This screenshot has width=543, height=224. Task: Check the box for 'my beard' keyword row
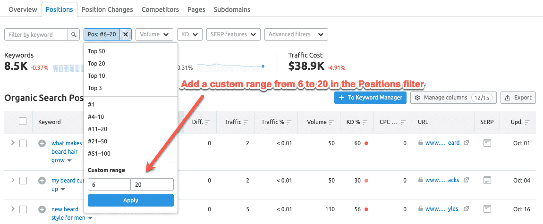[x=23, y=180]
